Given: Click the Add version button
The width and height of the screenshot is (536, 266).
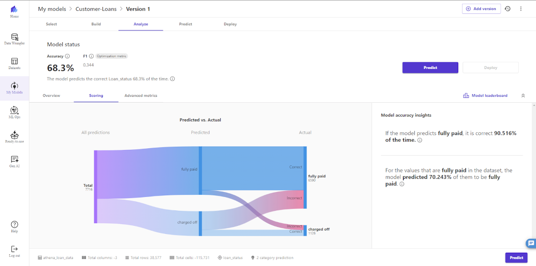Looking at the screenshot, I should [481, 9].
